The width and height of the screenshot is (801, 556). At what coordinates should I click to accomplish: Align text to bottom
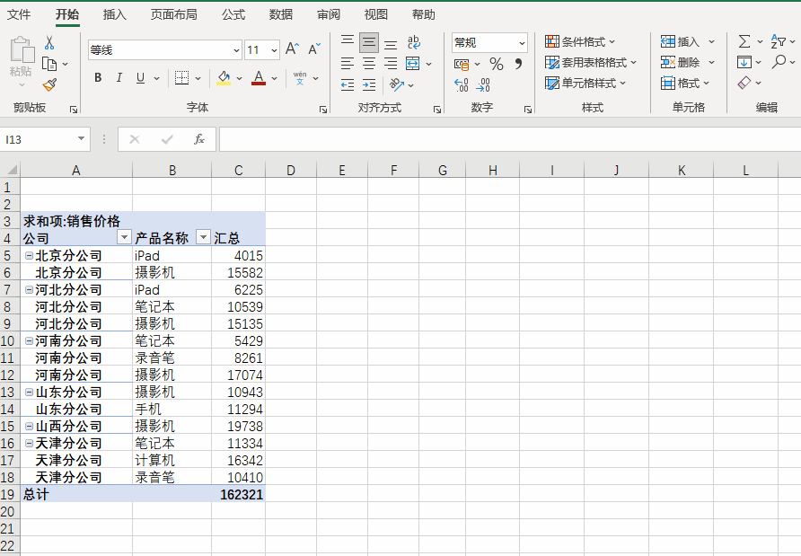coord(391,44)
